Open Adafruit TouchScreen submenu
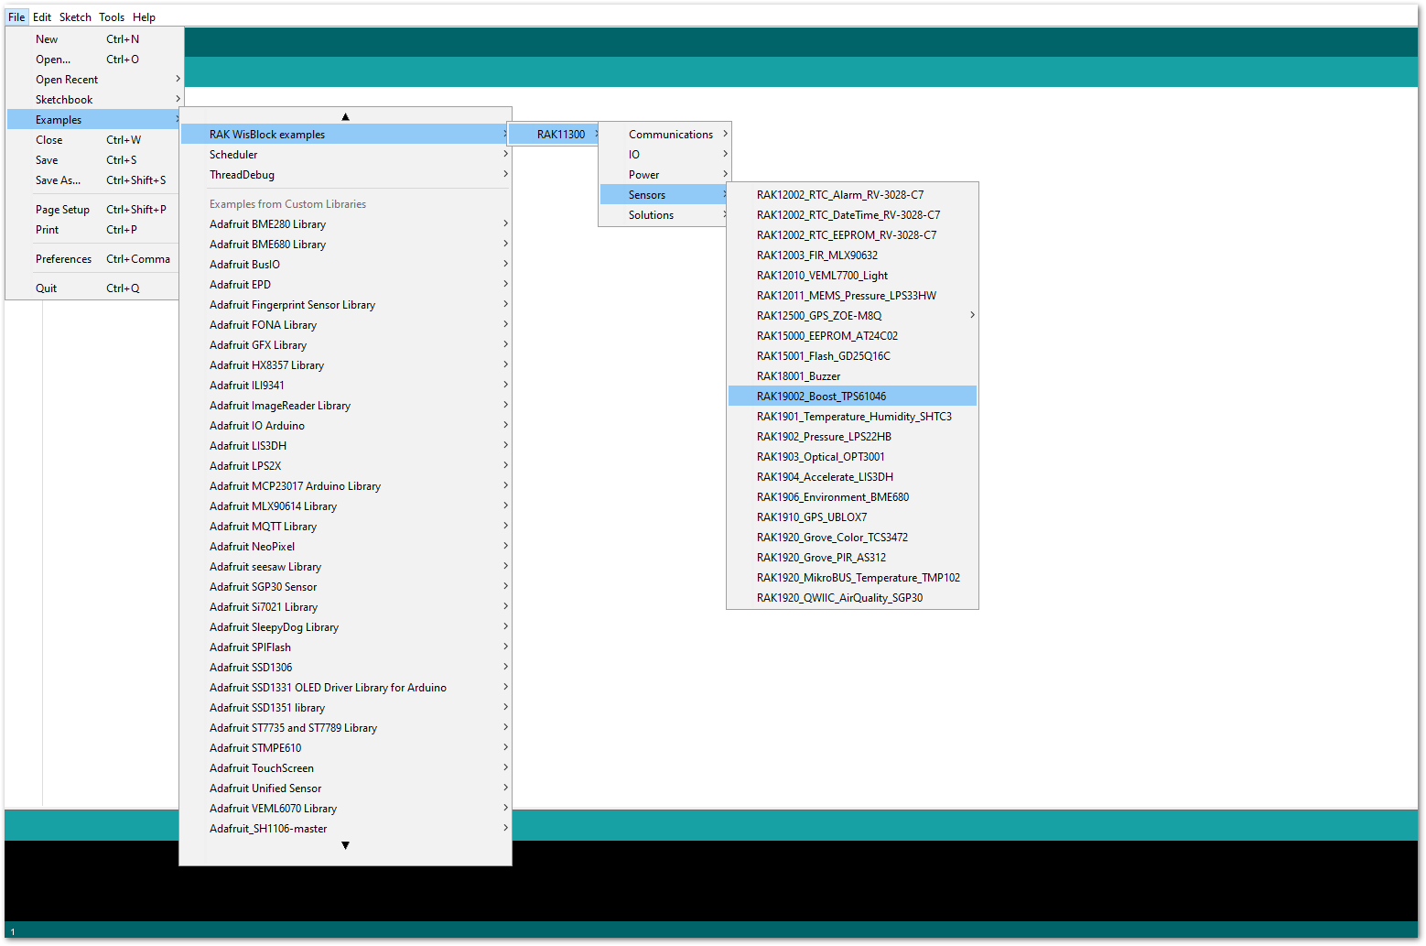Image resolution: width=1426 pixels, height=946 pixels. tap(345, 768)
